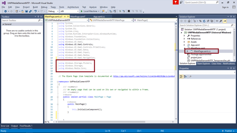Screen dimensions: 237x133
Task: Click the Publish button in the status bar
Action: tap(228, 131)
